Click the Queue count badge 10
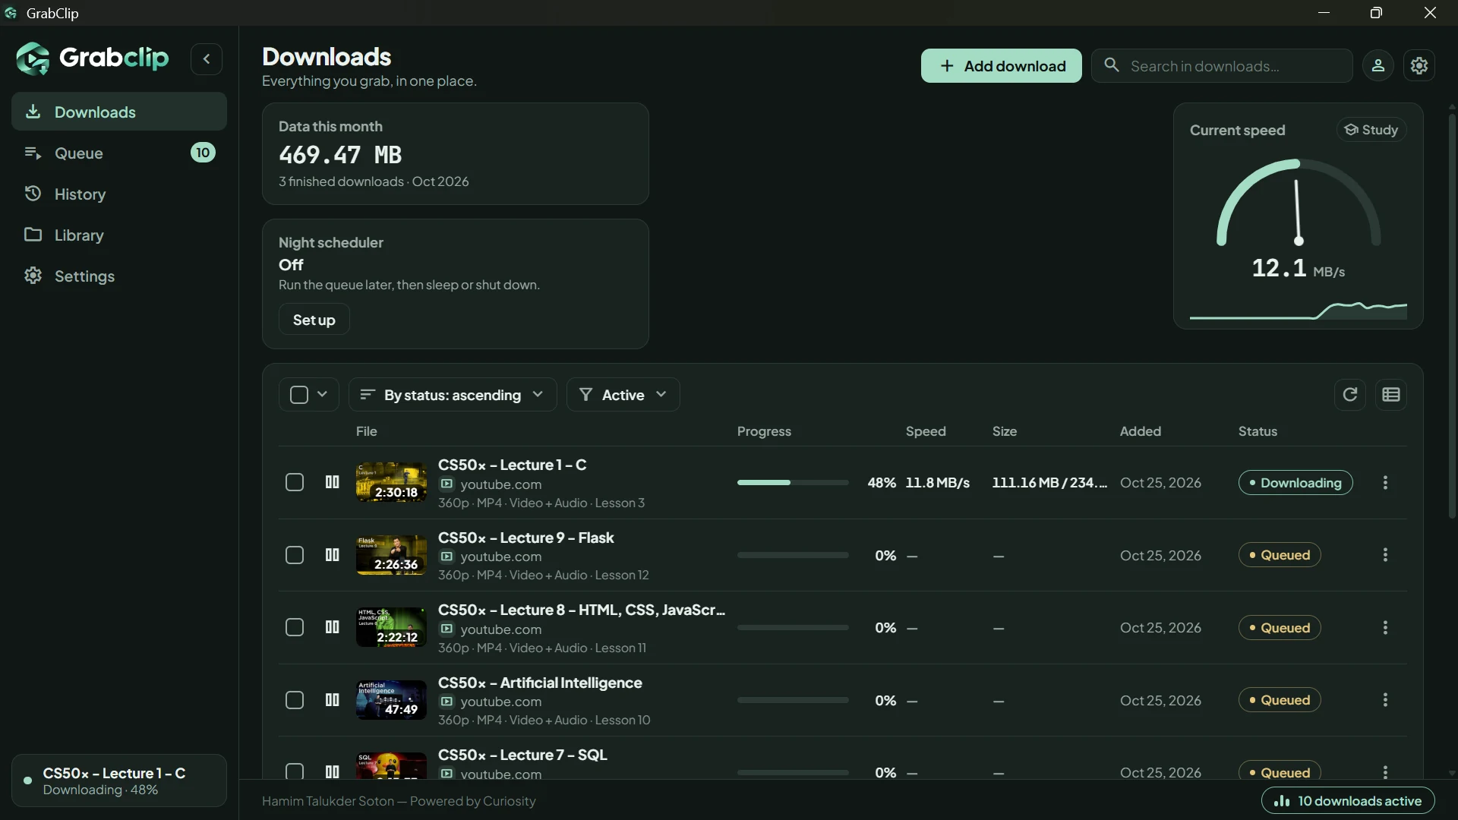 click(x=203, y=153)
